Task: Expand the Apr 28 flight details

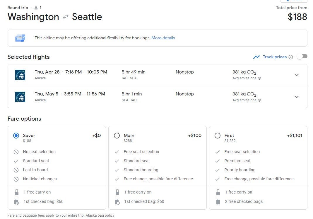Action: [x=296, y=75]
